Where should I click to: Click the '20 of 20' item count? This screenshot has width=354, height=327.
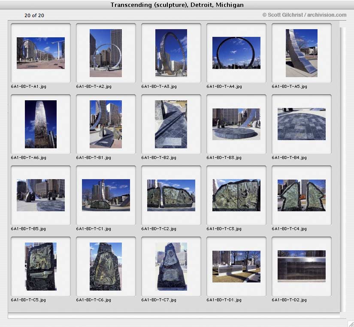pos(34,15)
